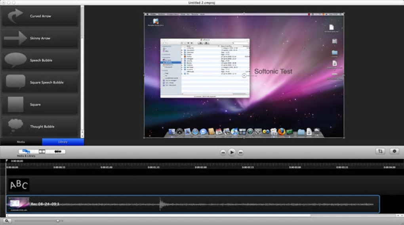Viewport: 404px width, 225px height.
Task: Toggle the actions panel view
Action: 57,151
